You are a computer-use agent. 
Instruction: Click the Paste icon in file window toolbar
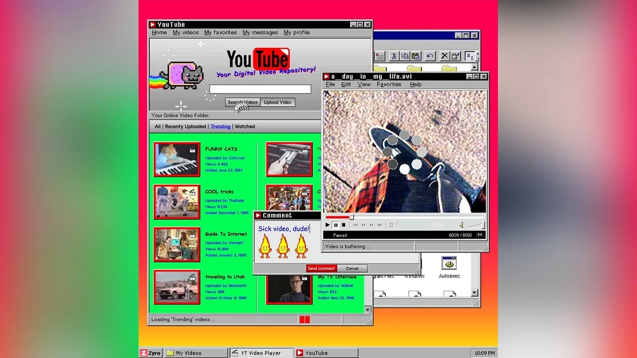pos(416,56)
